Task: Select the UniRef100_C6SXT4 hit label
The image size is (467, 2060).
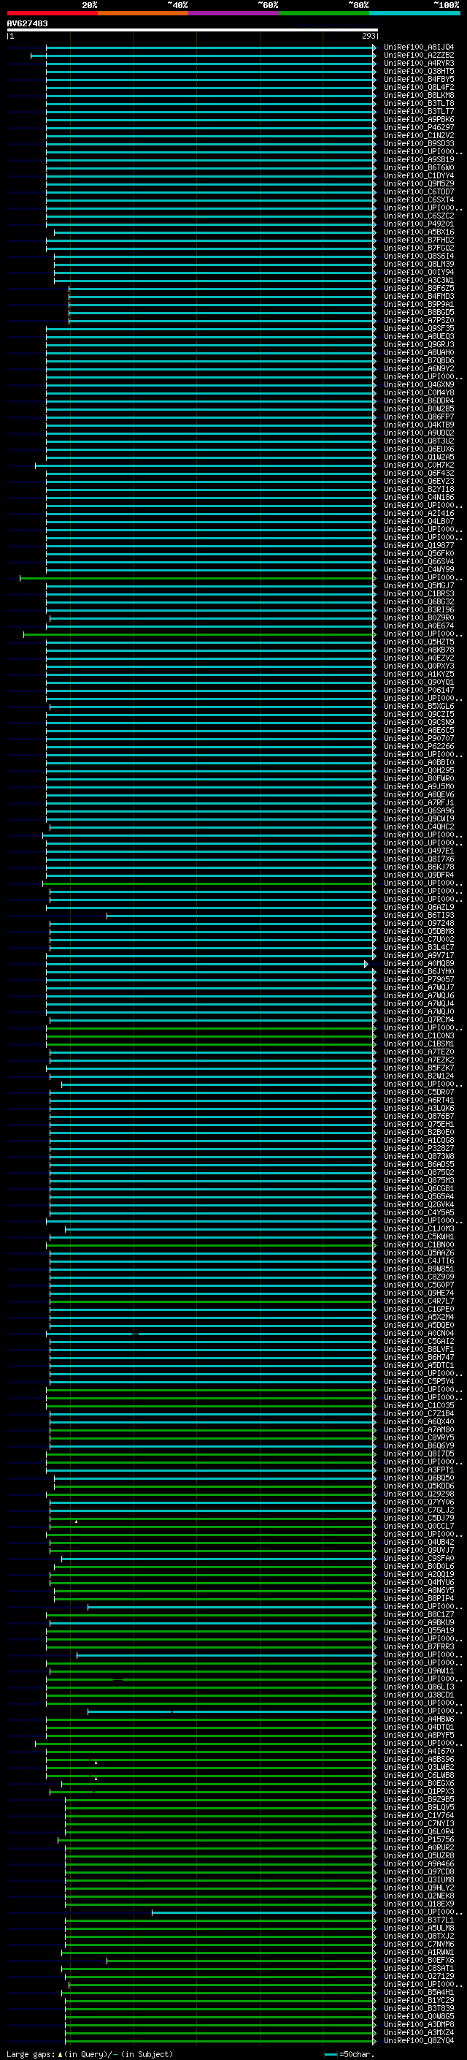Action: 418,200
